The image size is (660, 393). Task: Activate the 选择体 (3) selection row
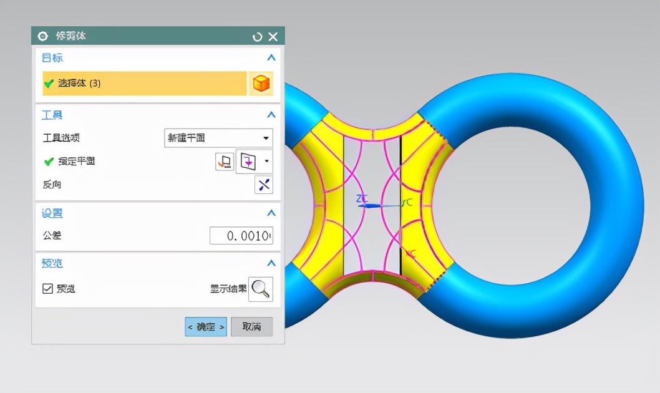[144, 84]
